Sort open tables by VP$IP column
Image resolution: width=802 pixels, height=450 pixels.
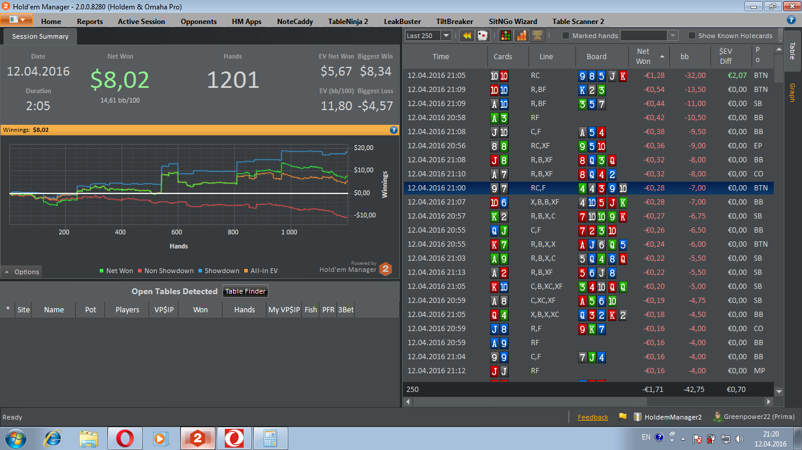(164, 310)
